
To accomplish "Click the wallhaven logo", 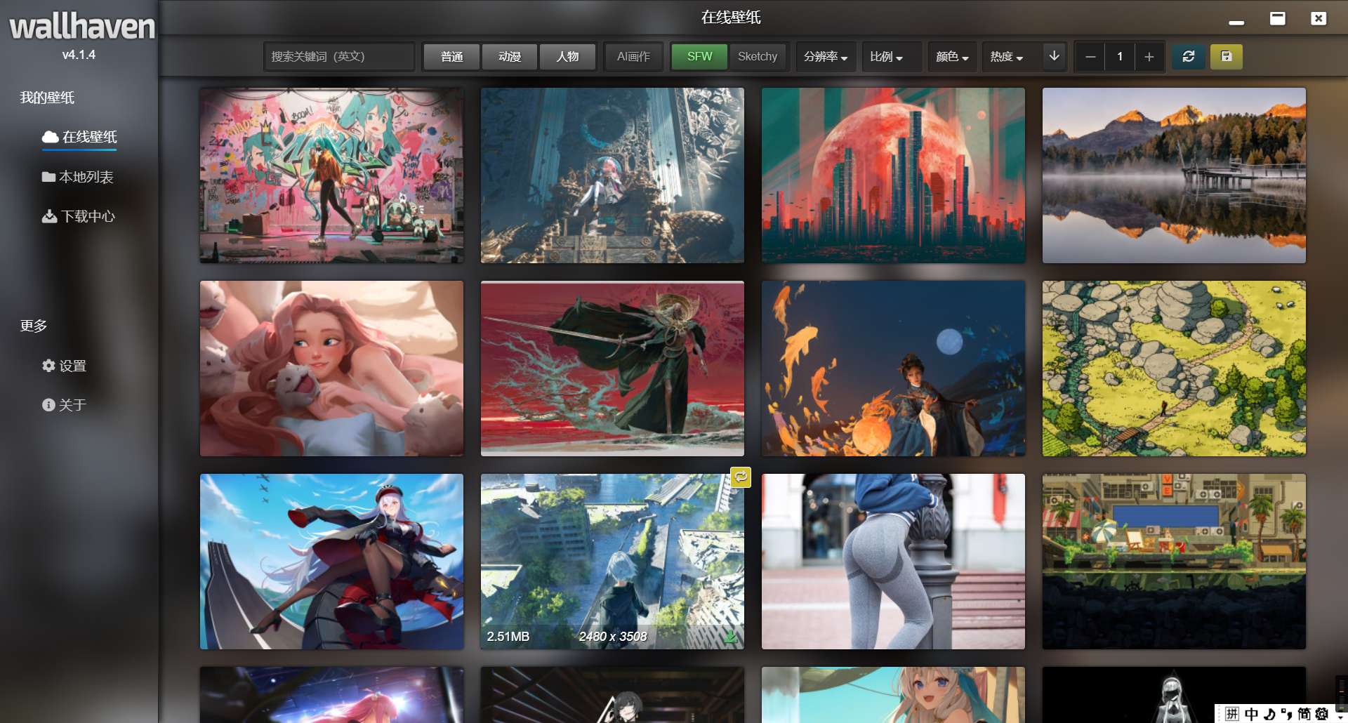I will [81, 27].
